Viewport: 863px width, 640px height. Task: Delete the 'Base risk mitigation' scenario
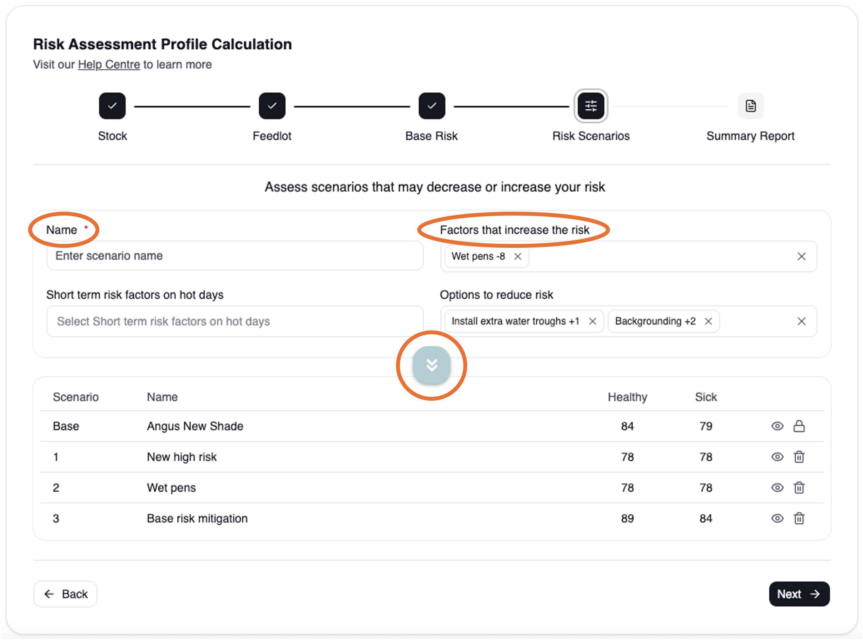coord(799,518)
